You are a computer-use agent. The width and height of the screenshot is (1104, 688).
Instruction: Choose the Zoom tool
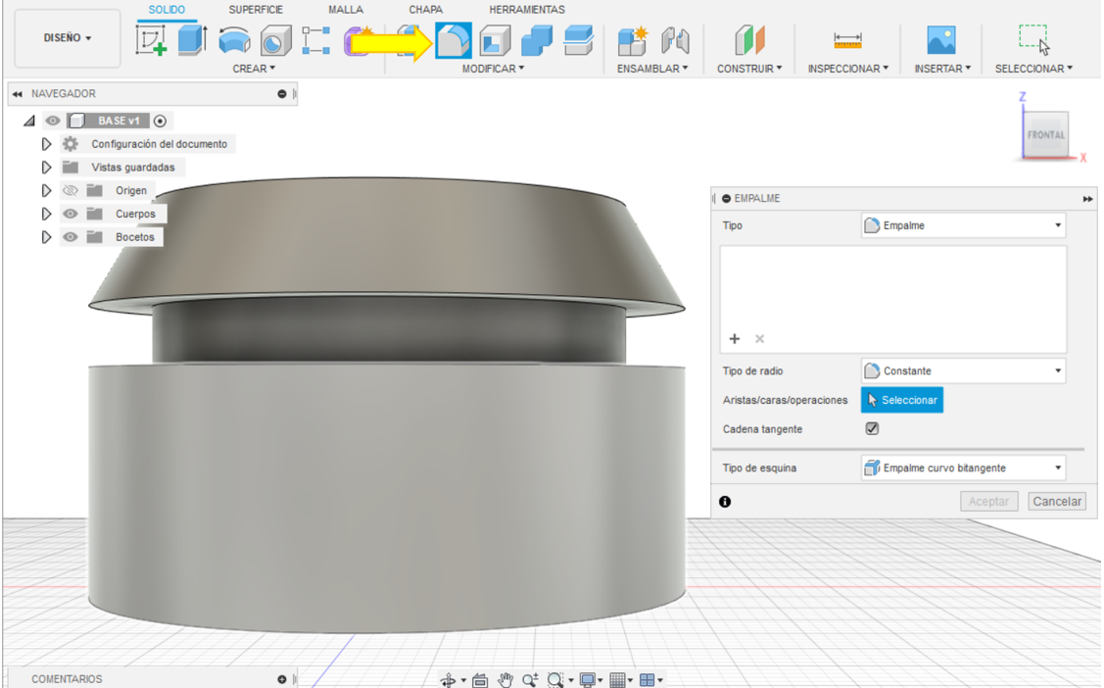coord(530,679)
